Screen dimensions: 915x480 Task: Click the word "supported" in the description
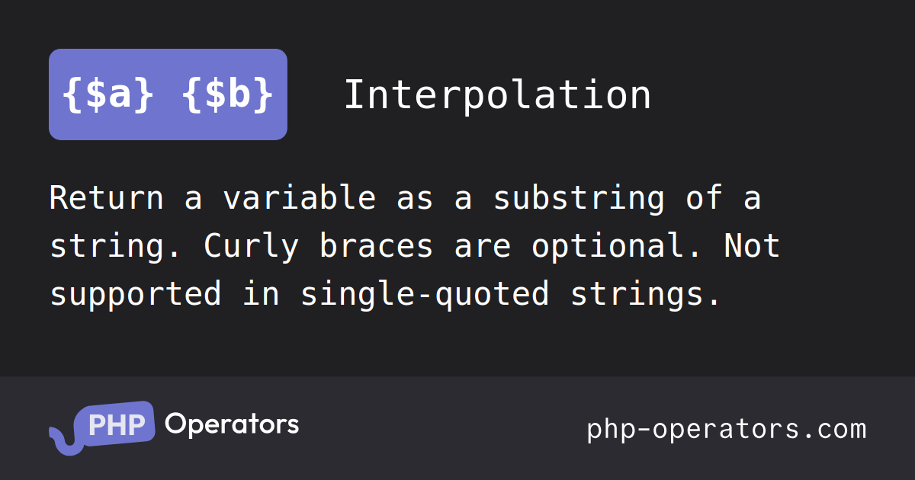[x=135, y=294]
